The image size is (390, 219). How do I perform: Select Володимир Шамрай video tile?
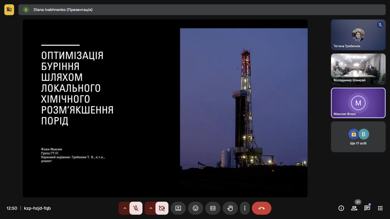[x=358, y=69]
